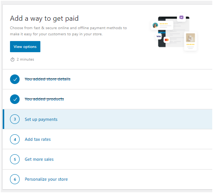Screen dimensions: 213x193
Task: Click the step 5 number circle
Action: point(15,159)
